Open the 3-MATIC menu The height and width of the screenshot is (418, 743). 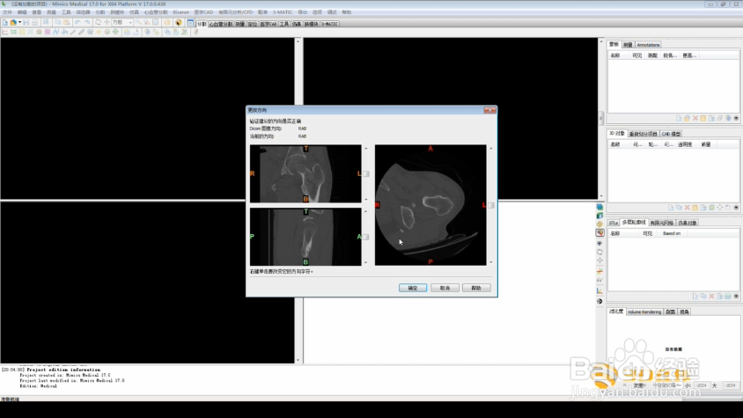(283, 12)
